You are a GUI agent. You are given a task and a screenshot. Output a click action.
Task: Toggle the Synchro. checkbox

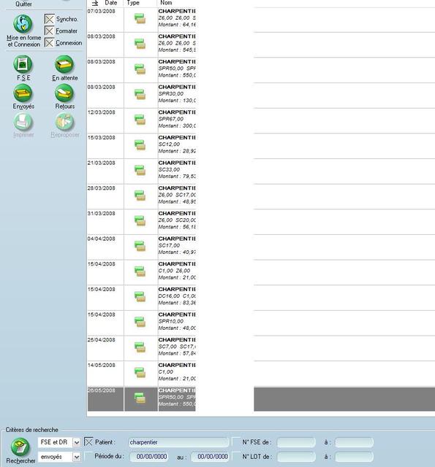(x=49, y=19)
